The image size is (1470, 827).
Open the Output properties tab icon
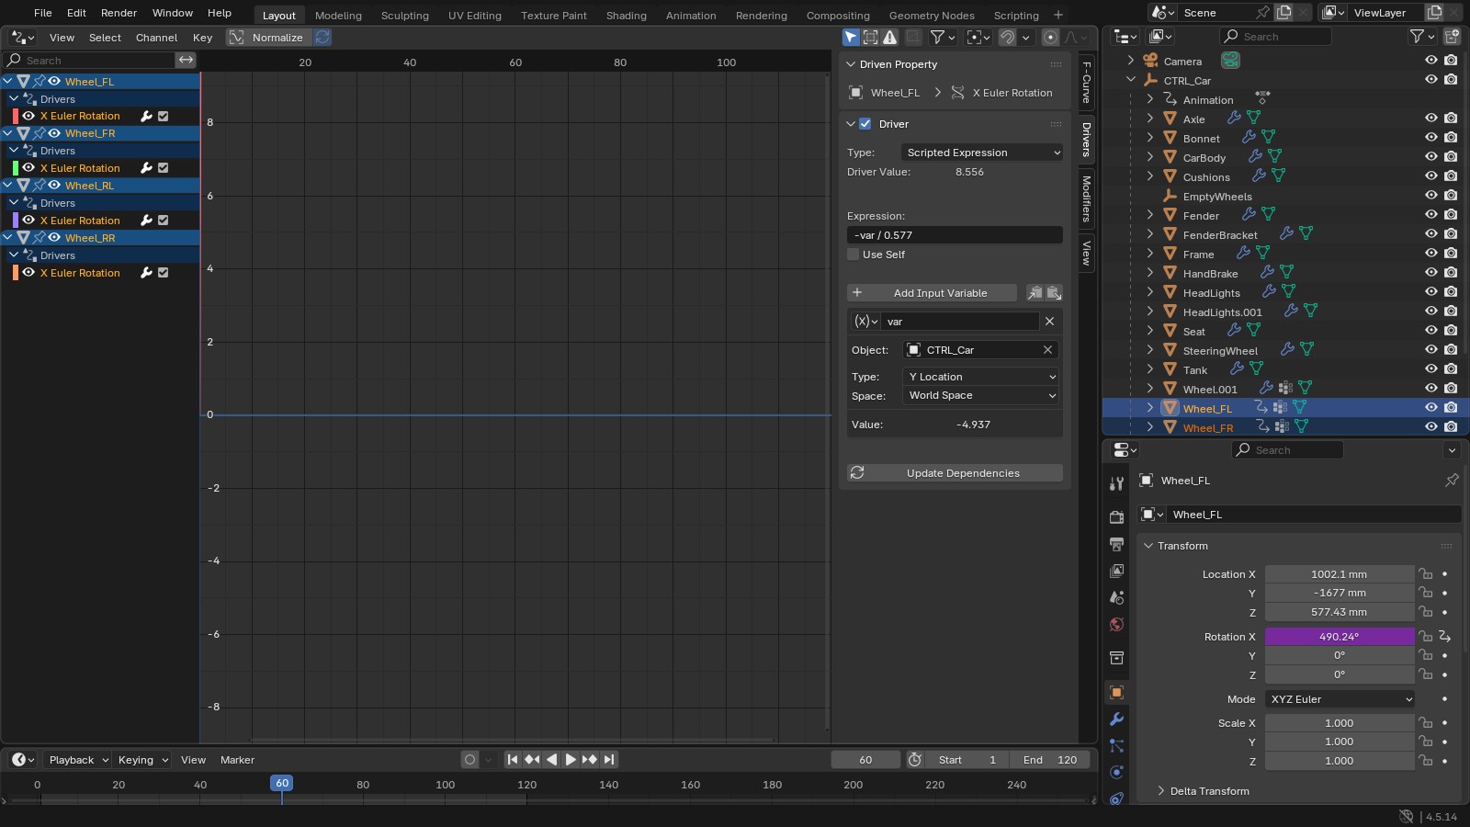pyautogui.click(x=1116, y=545)
